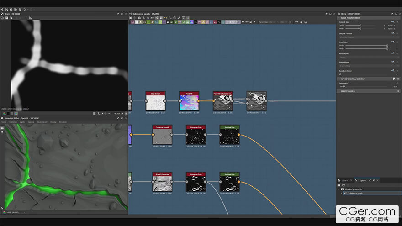Pin the Warp Properties panel
This screenshot has height=226, width=402.
click(x=392, y=14)
